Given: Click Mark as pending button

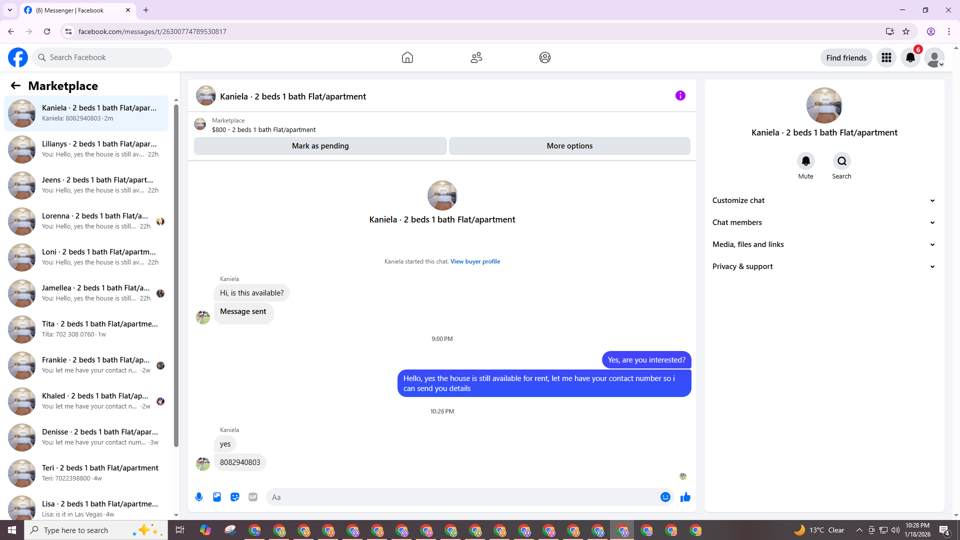Looking at the screenshot, I should pos(320,146).
